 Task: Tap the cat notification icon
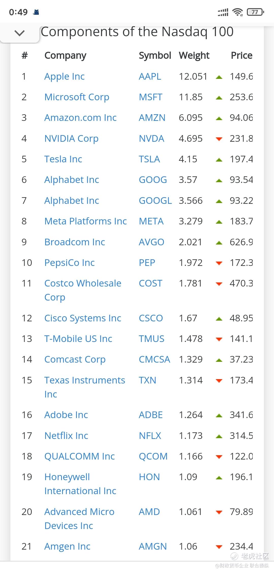click(36, 12)
